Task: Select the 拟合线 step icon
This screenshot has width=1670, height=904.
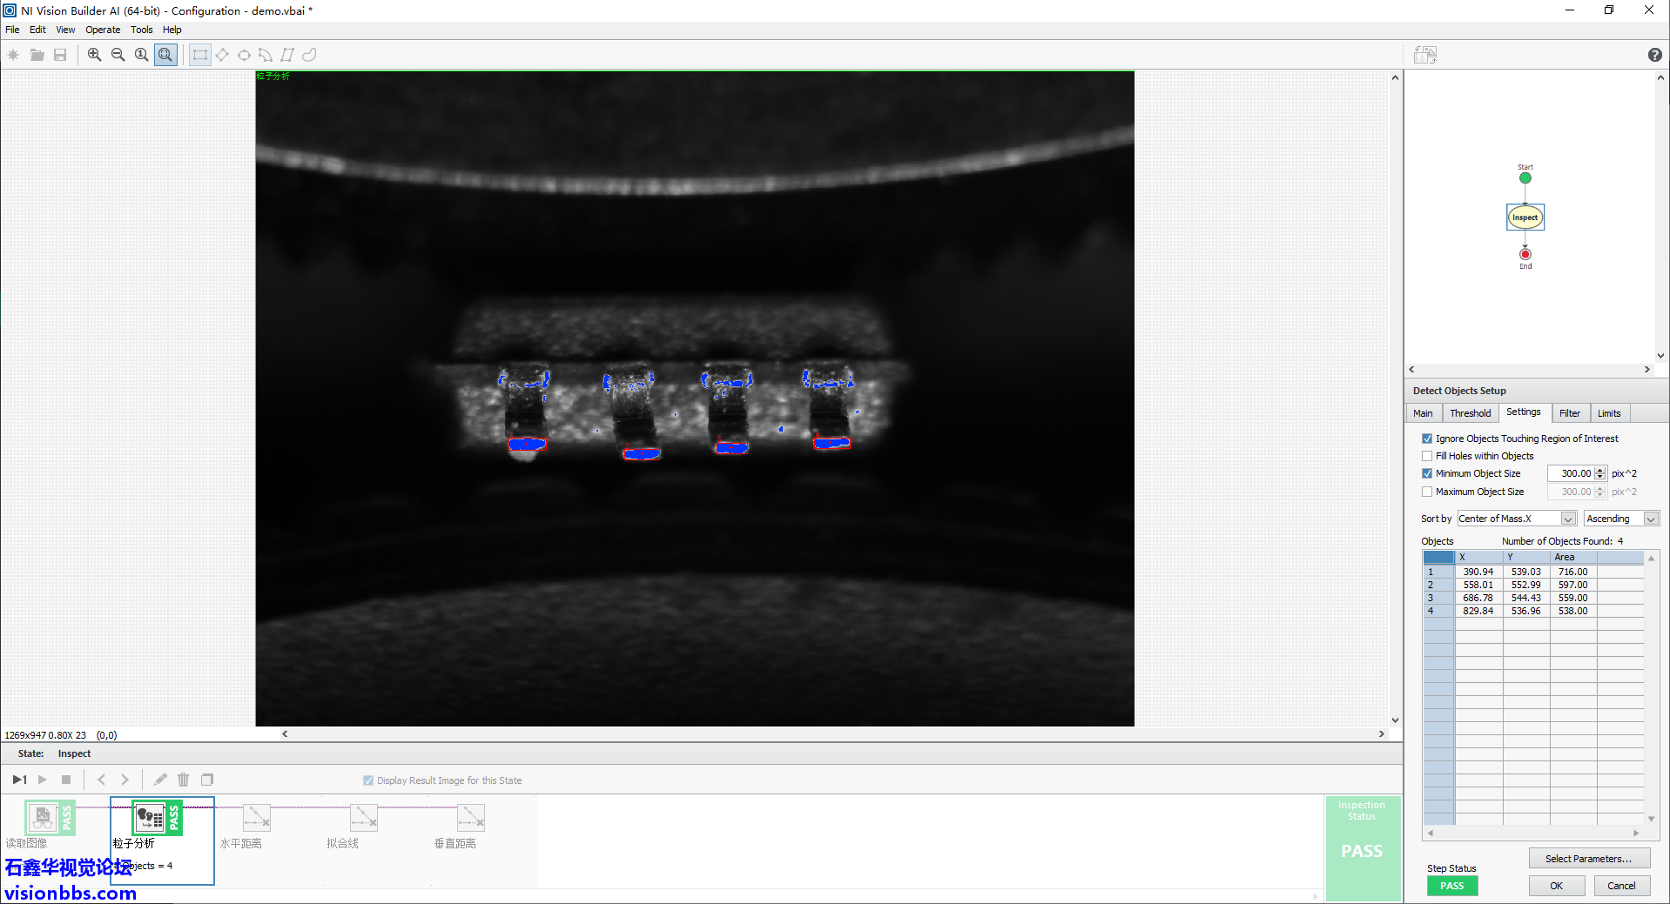Action: click(x=363, y=817)
